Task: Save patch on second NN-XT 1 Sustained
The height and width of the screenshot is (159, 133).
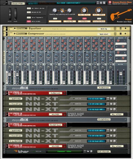Action: 114,130
